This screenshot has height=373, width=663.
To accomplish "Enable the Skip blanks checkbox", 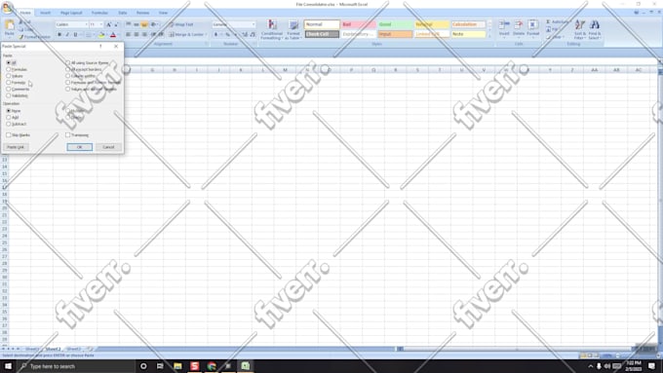I will click(9, 134).
